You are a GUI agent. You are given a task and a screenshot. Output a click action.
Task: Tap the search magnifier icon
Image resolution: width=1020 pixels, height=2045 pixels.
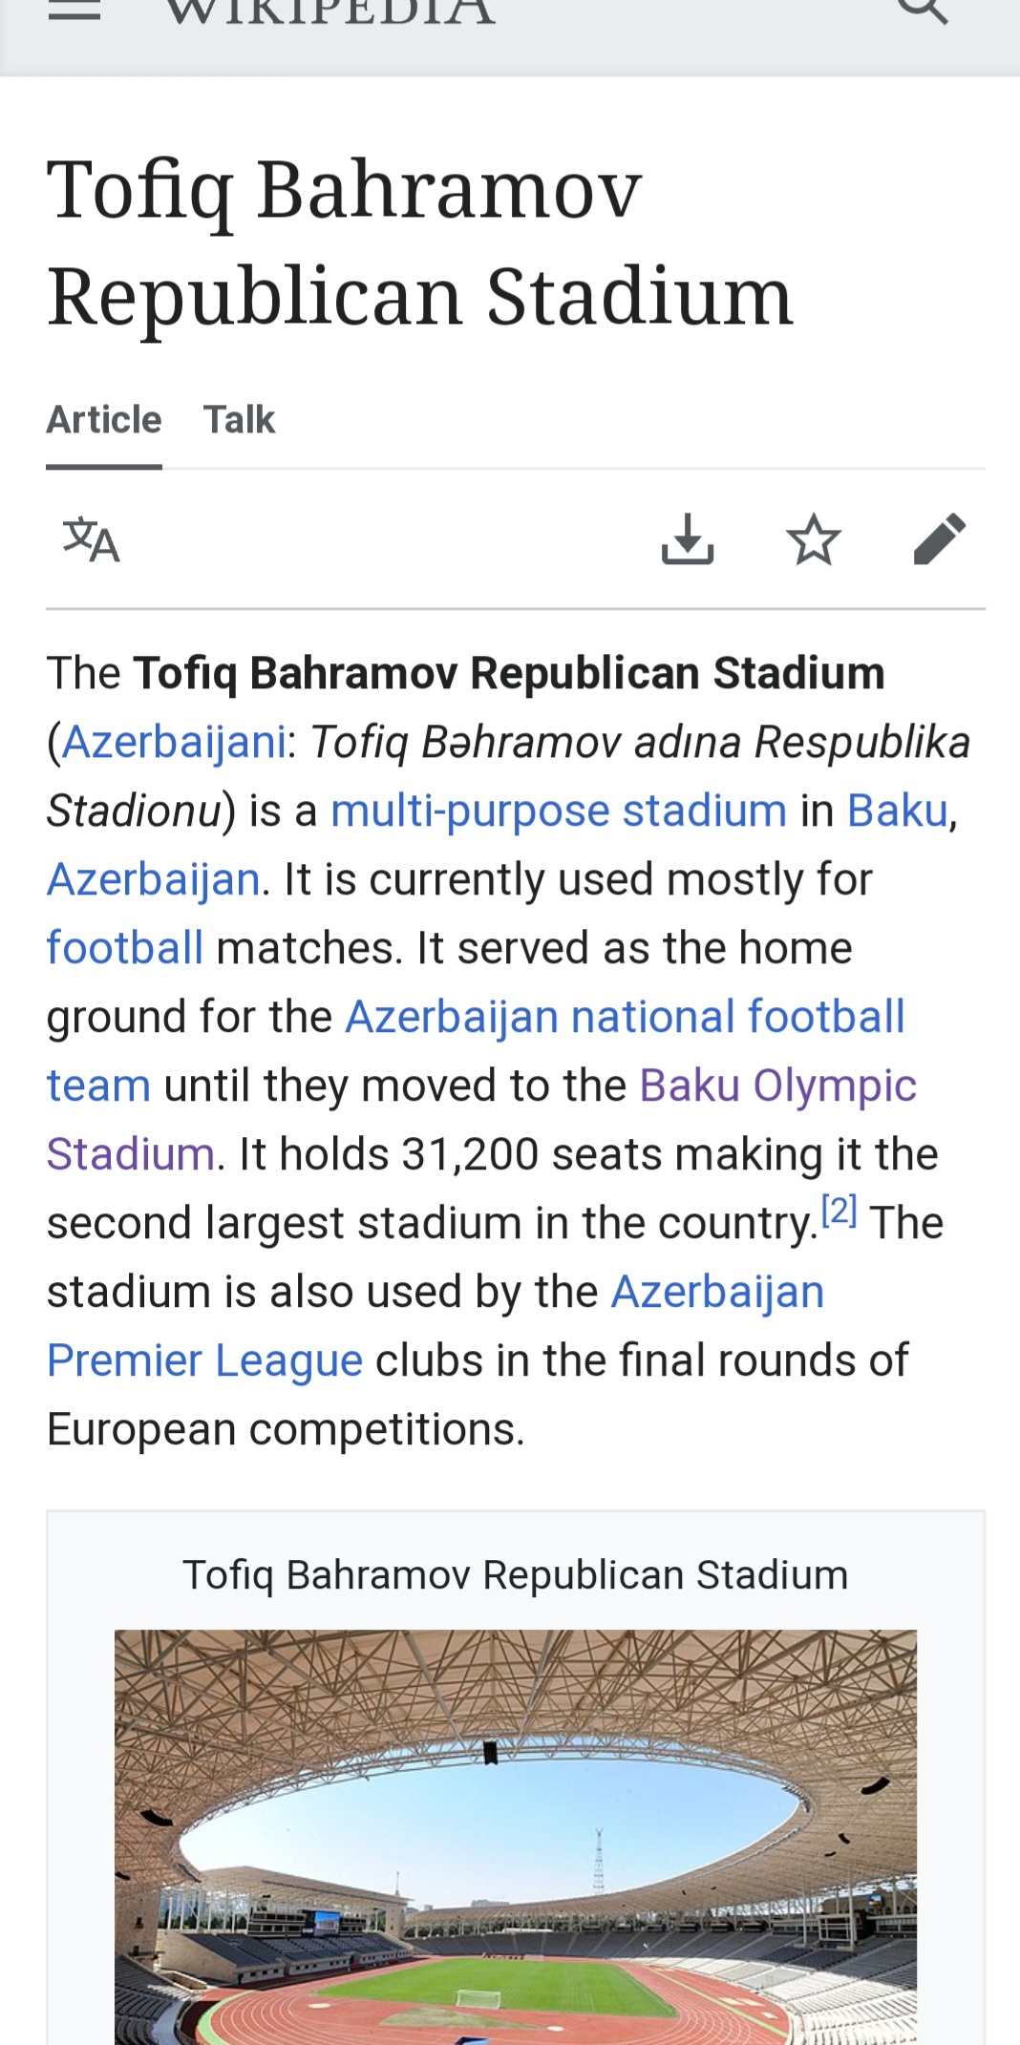(x=923, y=10)
